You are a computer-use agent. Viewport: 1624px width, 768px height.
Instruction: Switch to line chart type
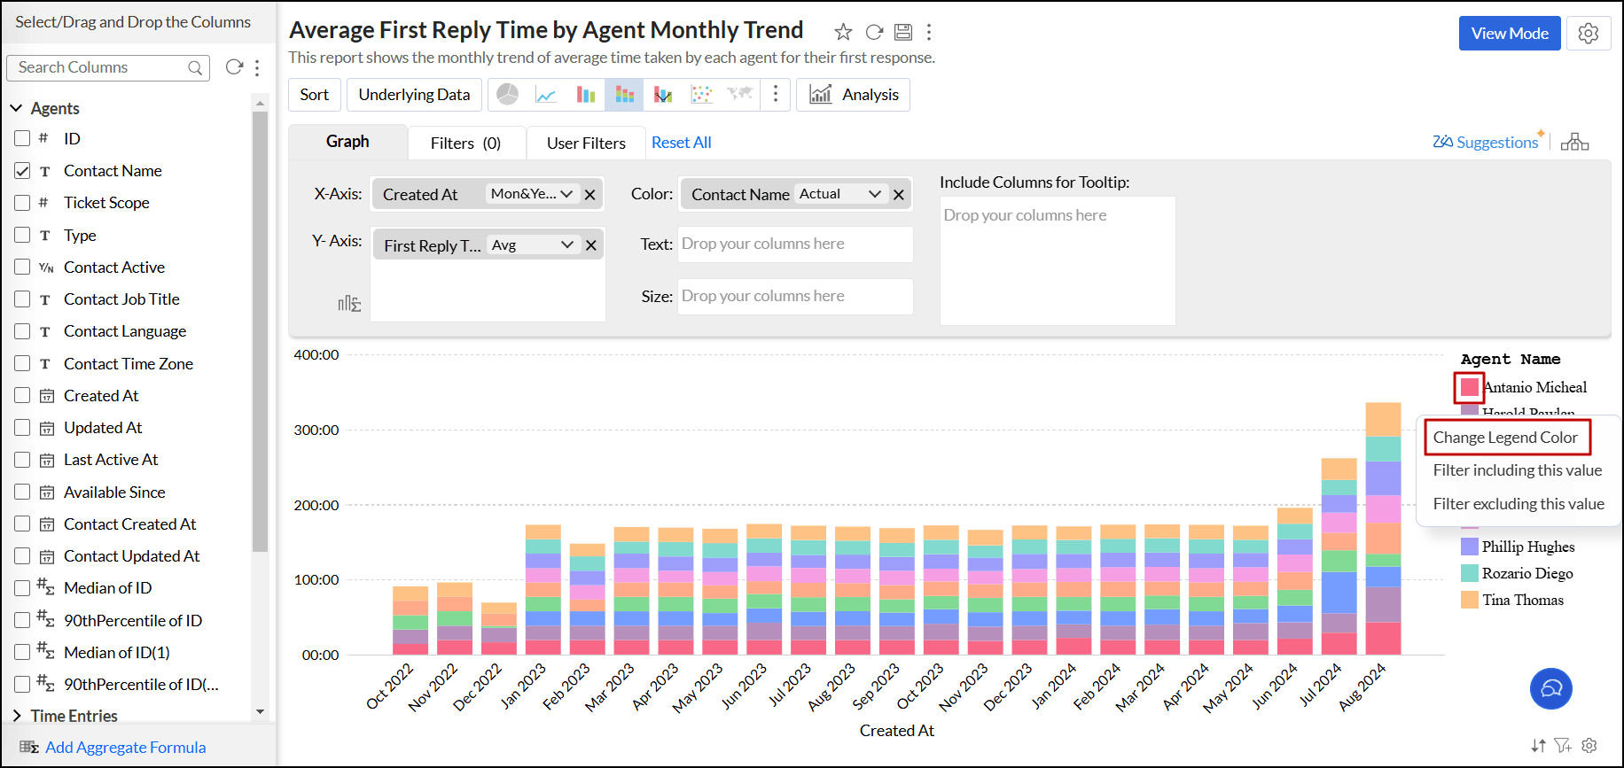pyautogui.click(x=546, y=95)
